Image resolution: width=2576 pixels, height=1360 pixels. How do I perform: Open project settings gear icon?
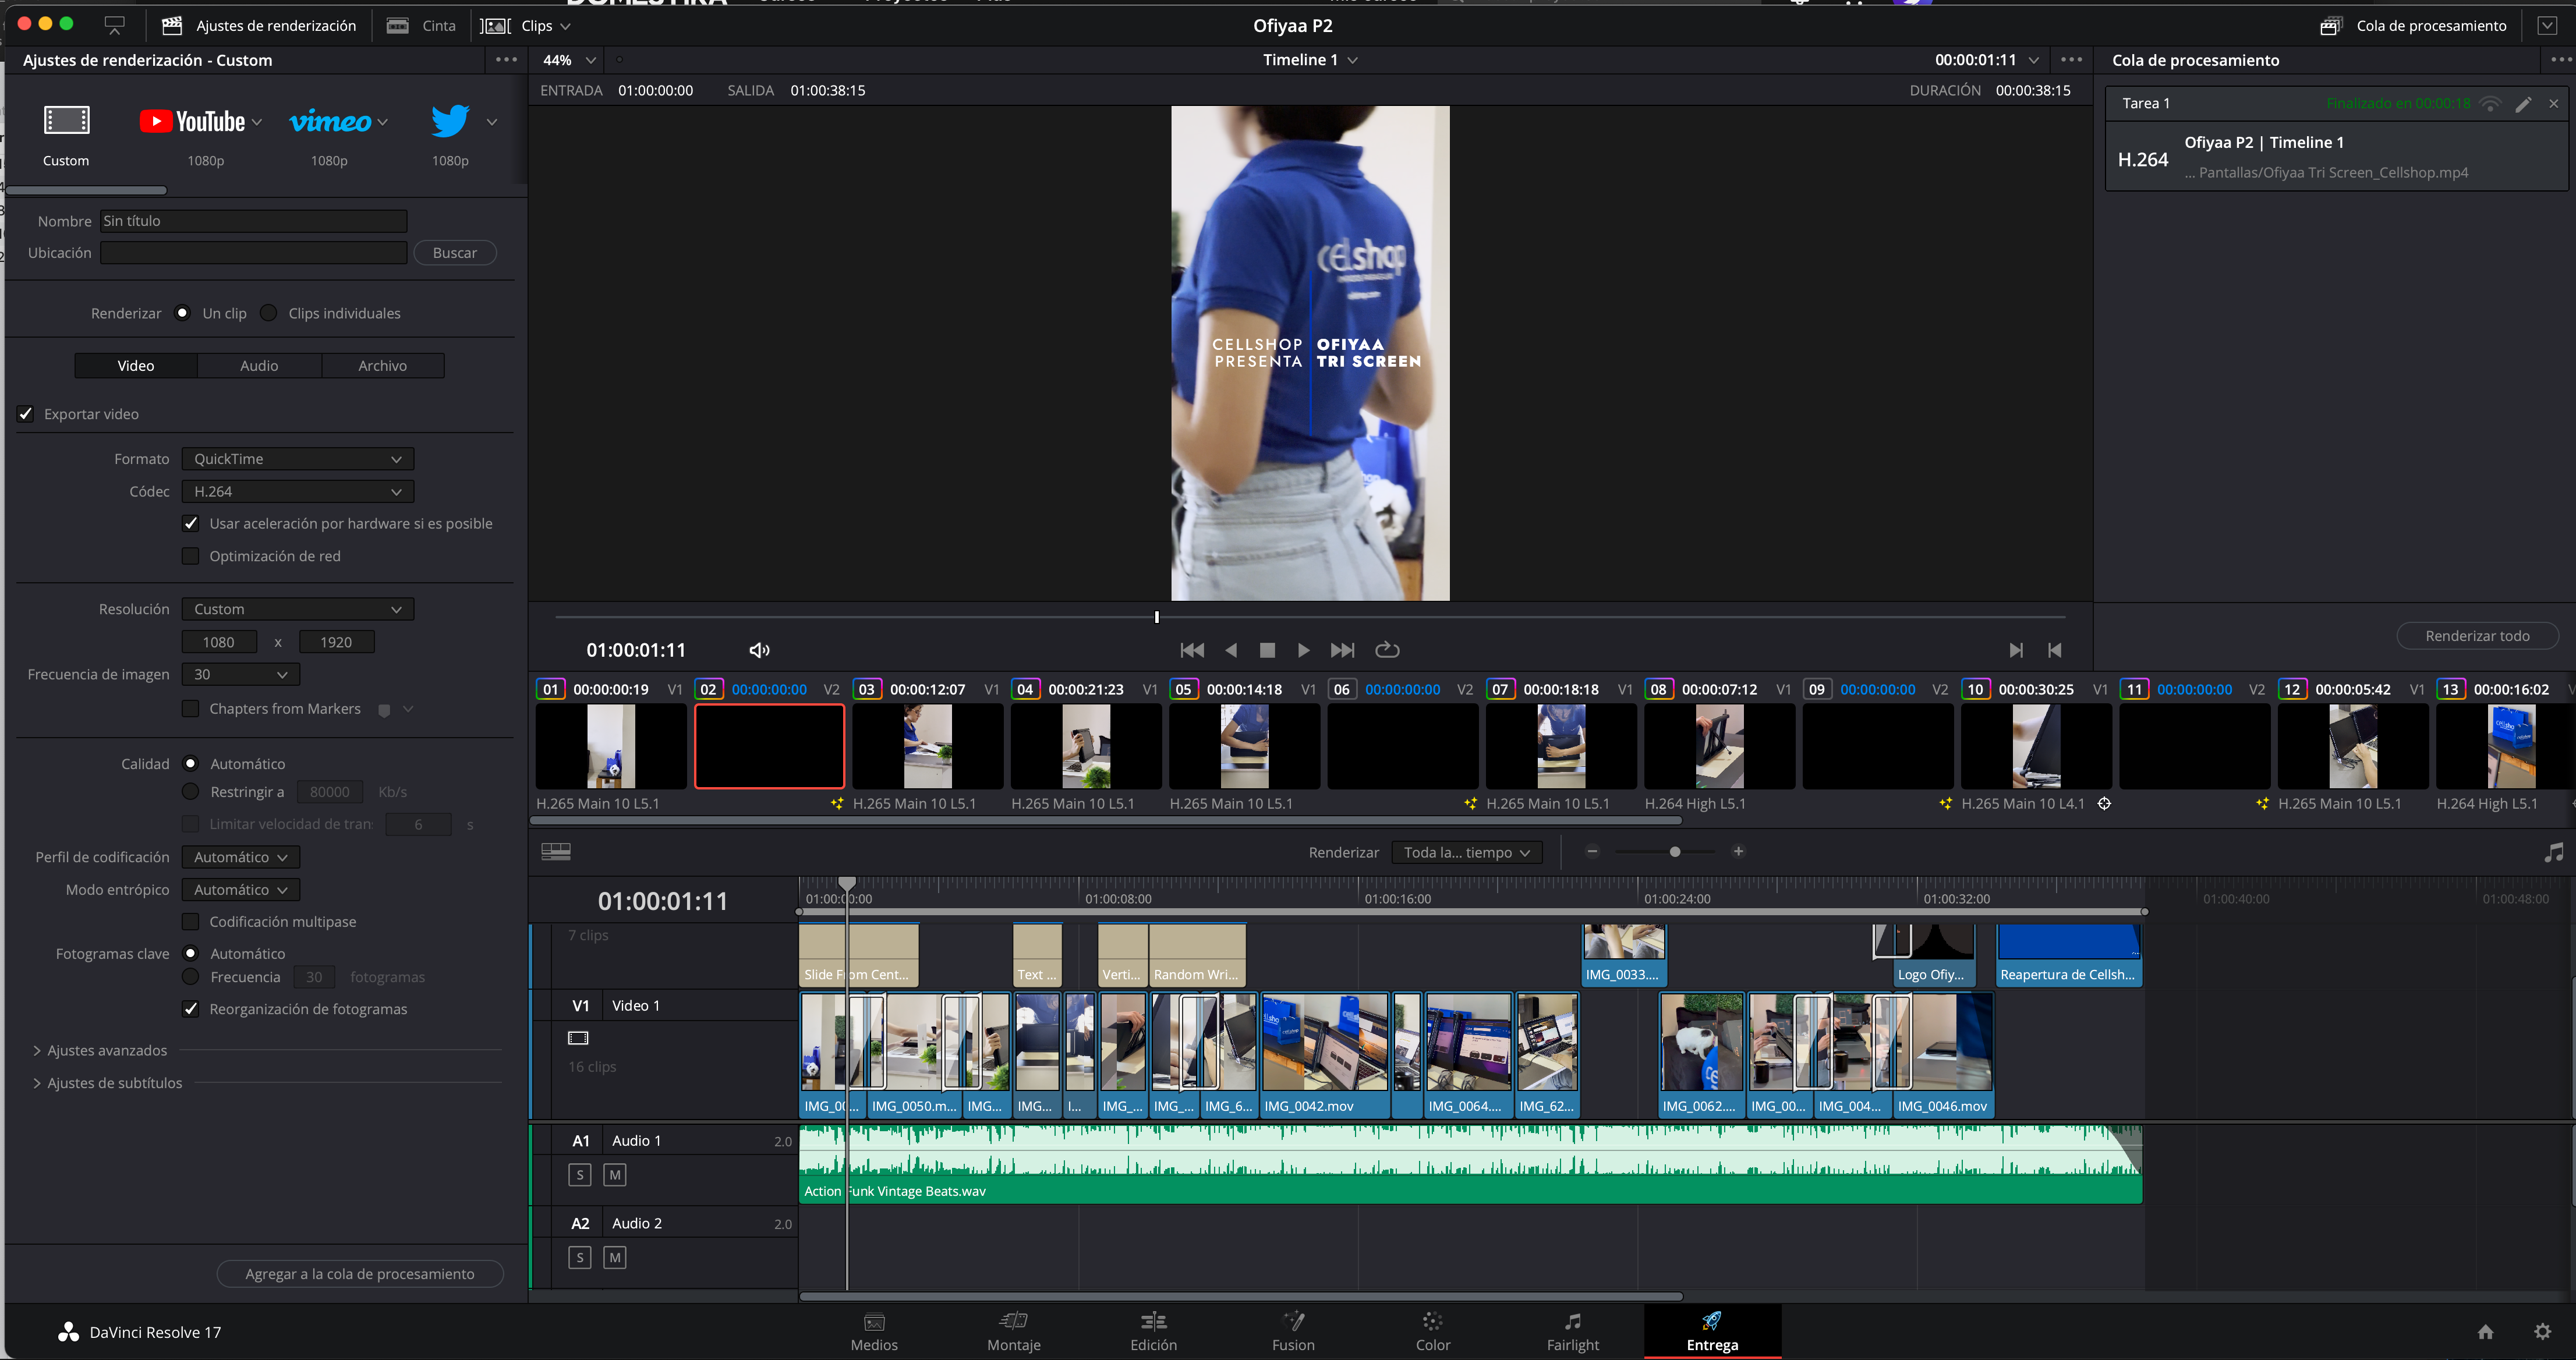point(2542,1331)
